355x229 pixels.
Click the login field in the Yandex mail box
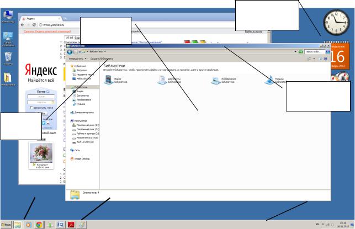pos(41,97)
